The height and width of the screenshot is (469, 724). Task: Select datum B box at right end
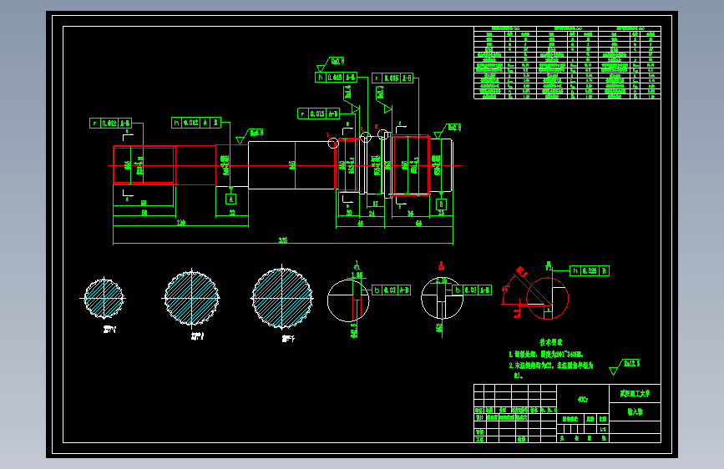tap(441, 204)
